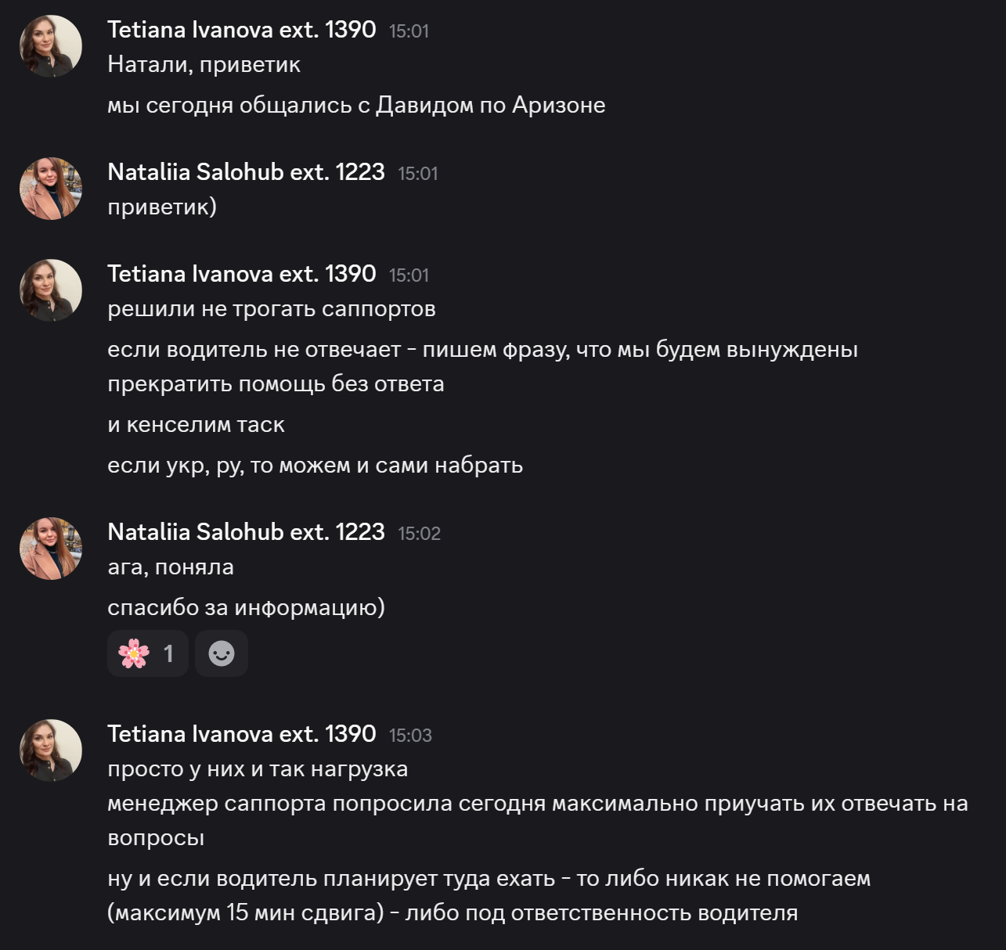Image resolution: width=1006 pixels, height=950 pixels.
Task: Click the message "просто у них и так нагрузка"
Action: coord(258,769)
